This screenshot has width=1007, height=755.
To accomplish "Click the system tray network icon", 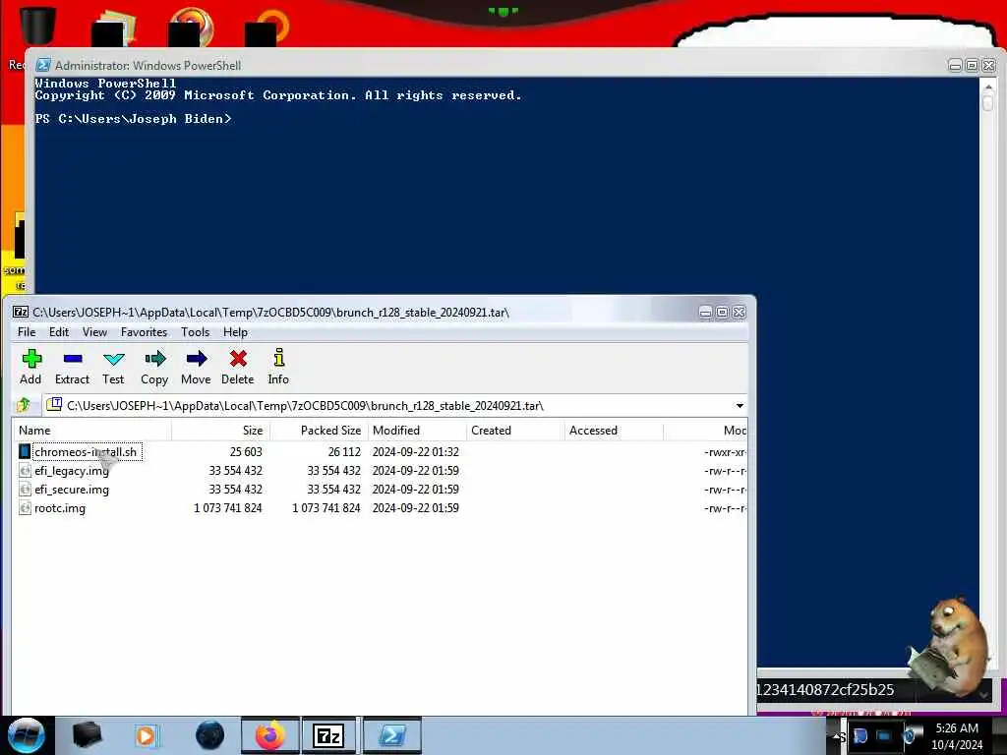I will click(x=885, y=735).
